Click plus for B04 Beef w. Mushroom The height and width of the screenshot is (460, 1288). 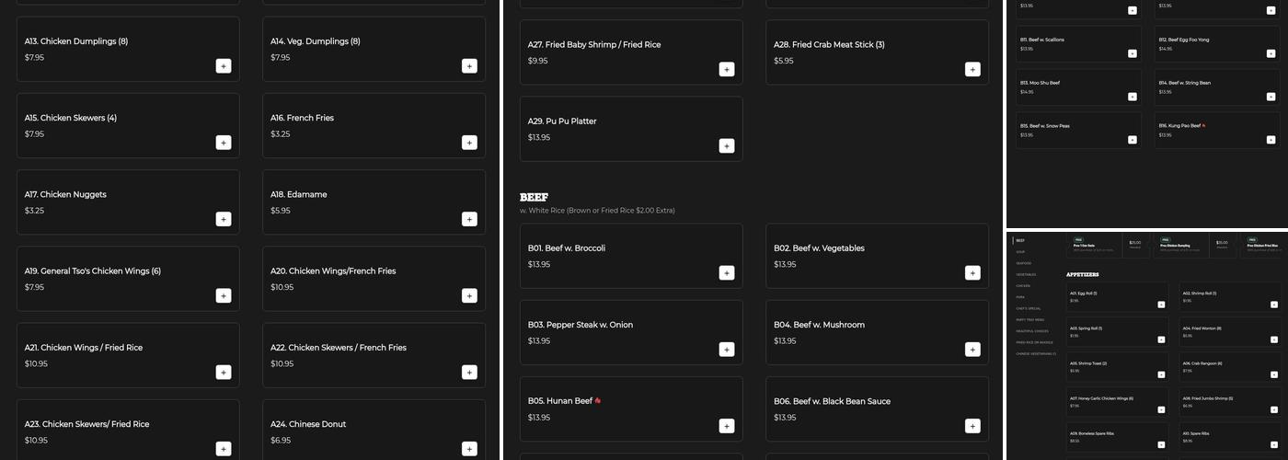pyautogui.click(x=972, y=349)
